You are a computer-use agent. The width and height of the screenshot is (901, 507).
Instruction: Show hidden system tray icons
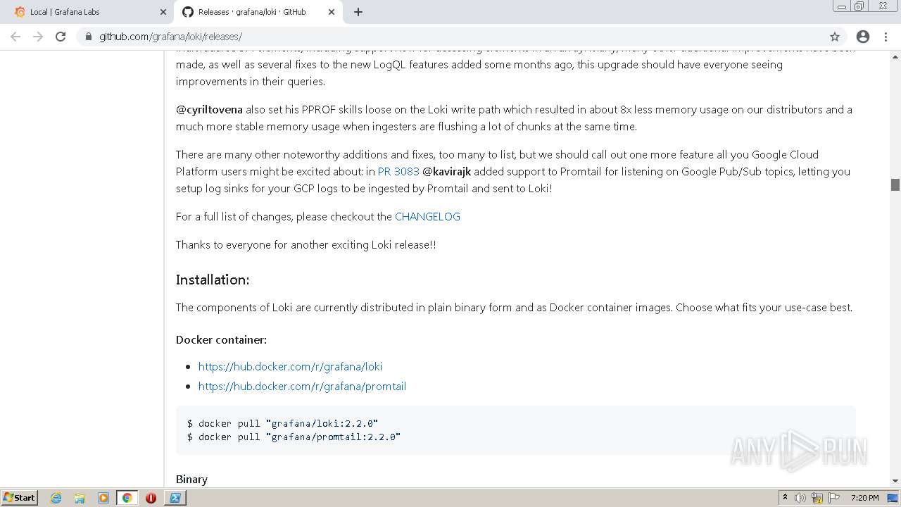[785, 498]
